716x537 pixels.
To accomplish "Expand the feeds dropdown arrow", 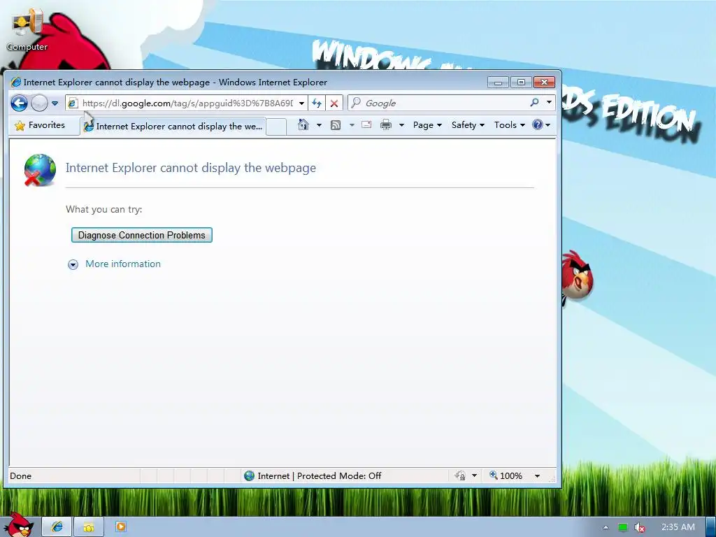I will (352, 125).
